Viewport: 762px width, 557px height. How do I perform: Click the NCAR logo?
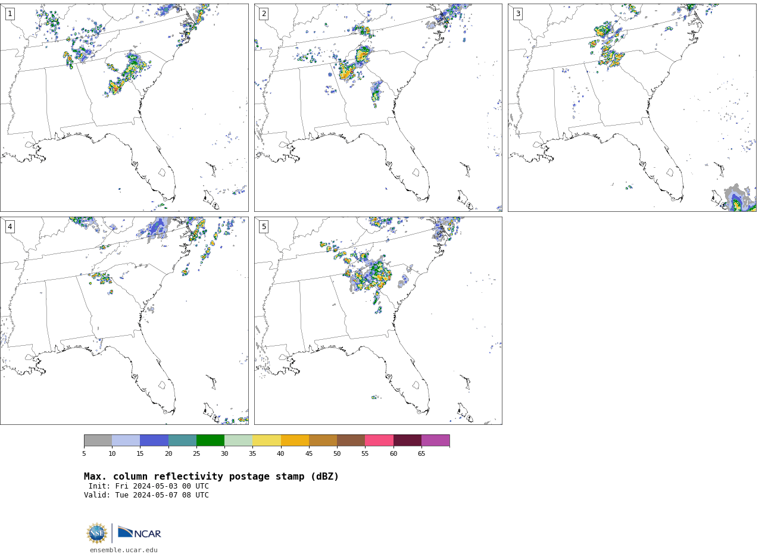(x=139, y=533)
